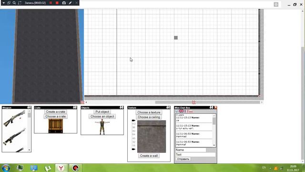305x172 pixels.
Task: Click the checkered handle below the grid scrollbar
Action: (194, 102)
